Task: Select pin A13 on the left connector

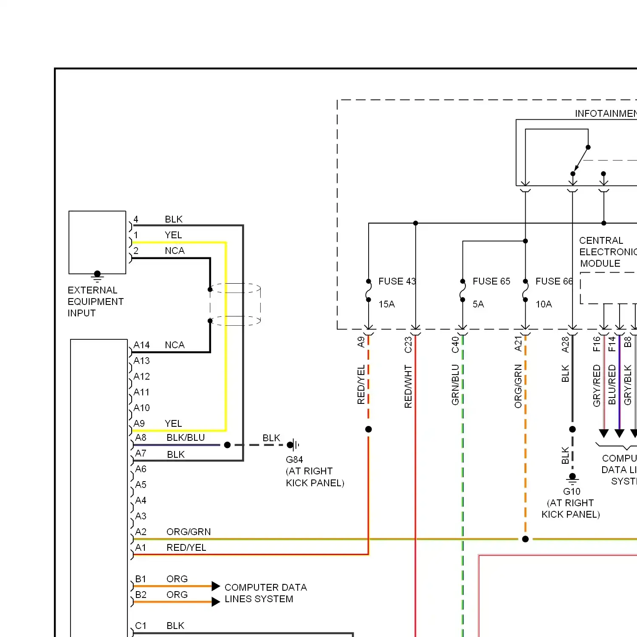Action: 141,361
